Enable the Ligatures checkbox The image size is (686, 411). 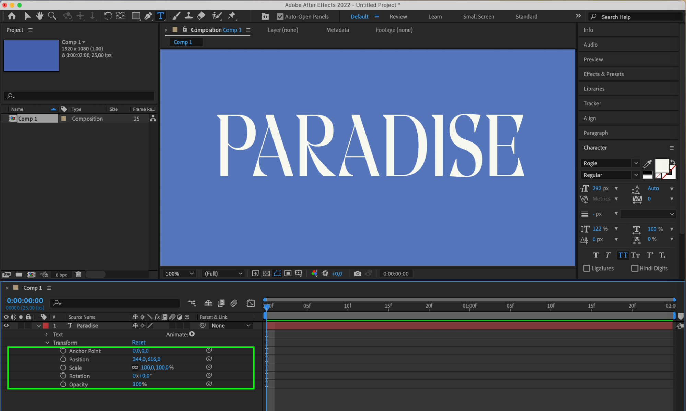(x=587, y=268)
